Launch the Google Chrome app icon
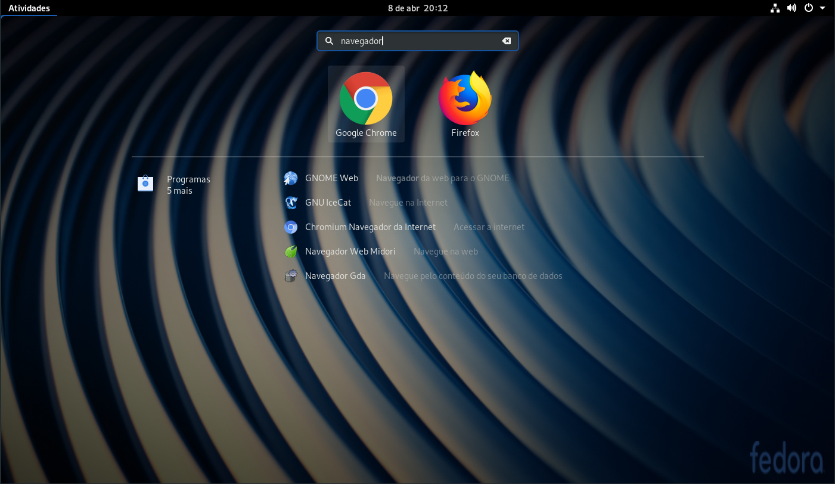This screenshot has height=484, width=835. click(366, 99)
